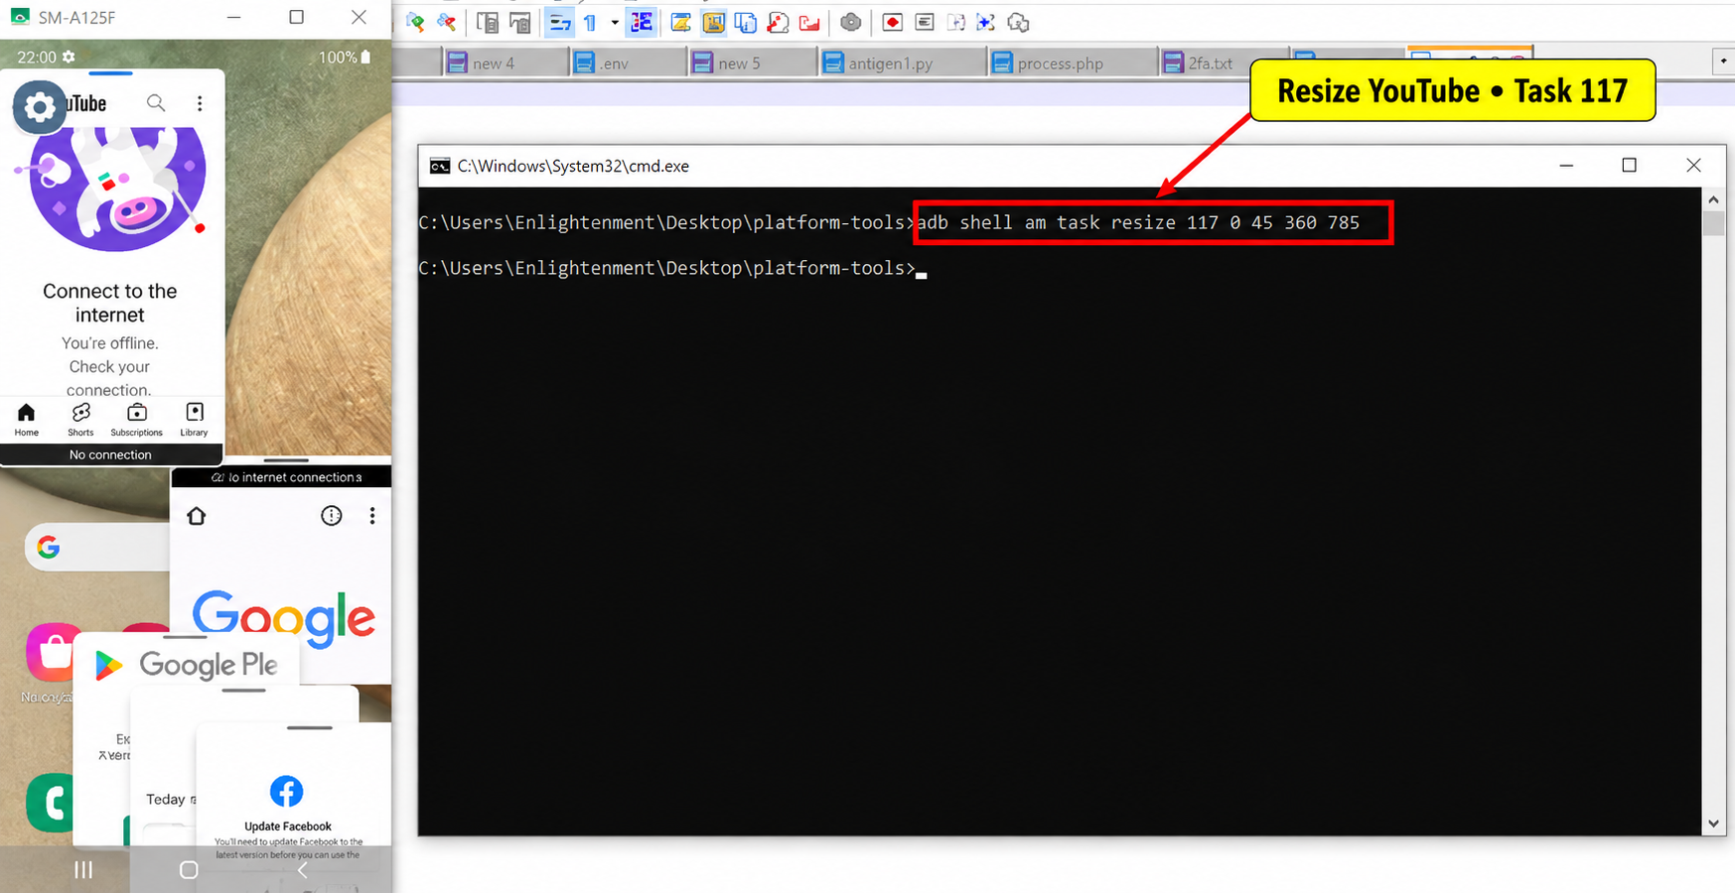Click the folder as workspace toolbar icon
1735x893 pixels.
click(810, 23)
